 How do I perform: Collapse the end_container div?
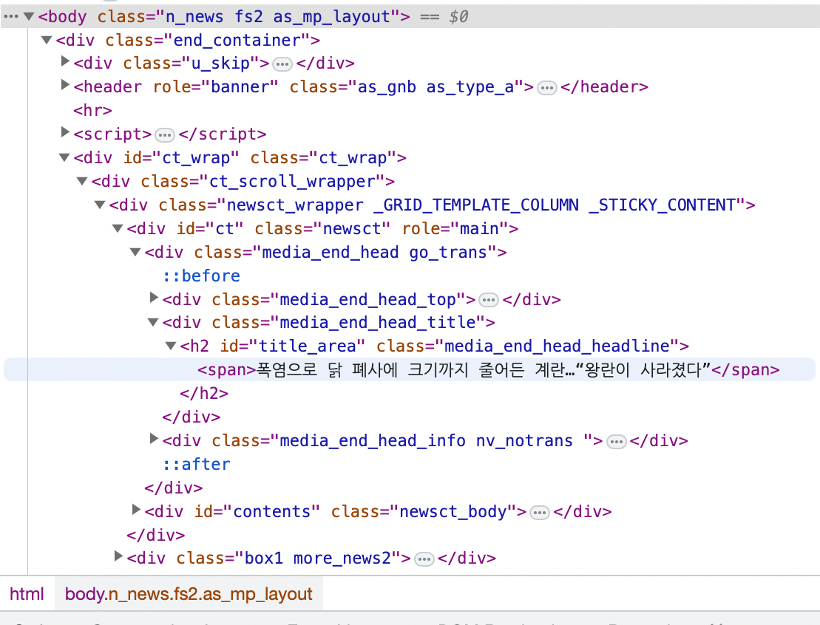click(x=47, y=40)
